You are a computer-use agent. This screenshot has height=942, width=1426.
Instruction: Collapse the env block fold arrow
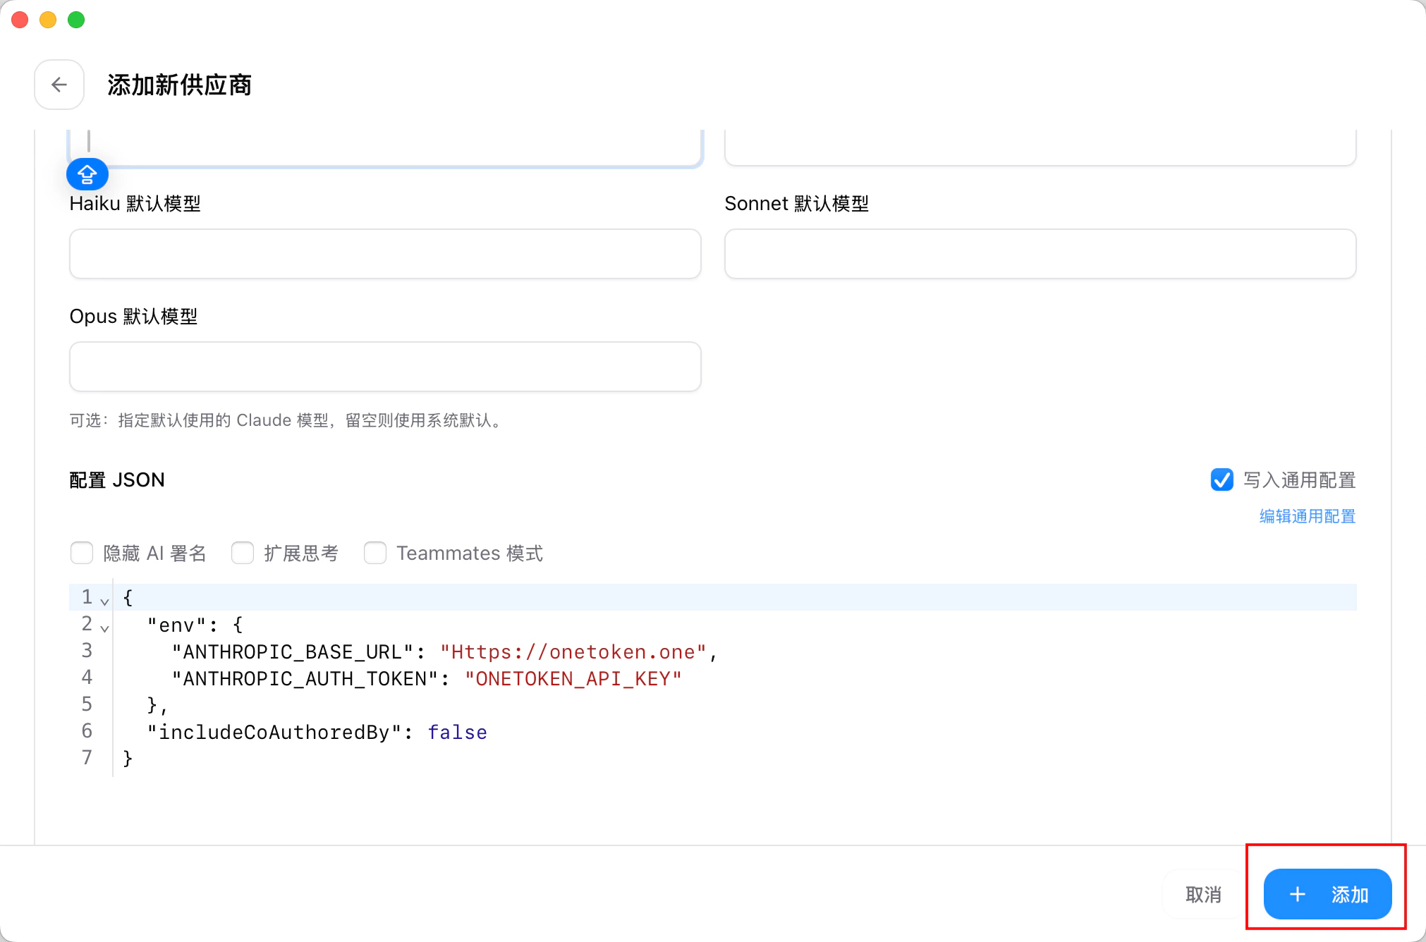[x=104, y=628]
